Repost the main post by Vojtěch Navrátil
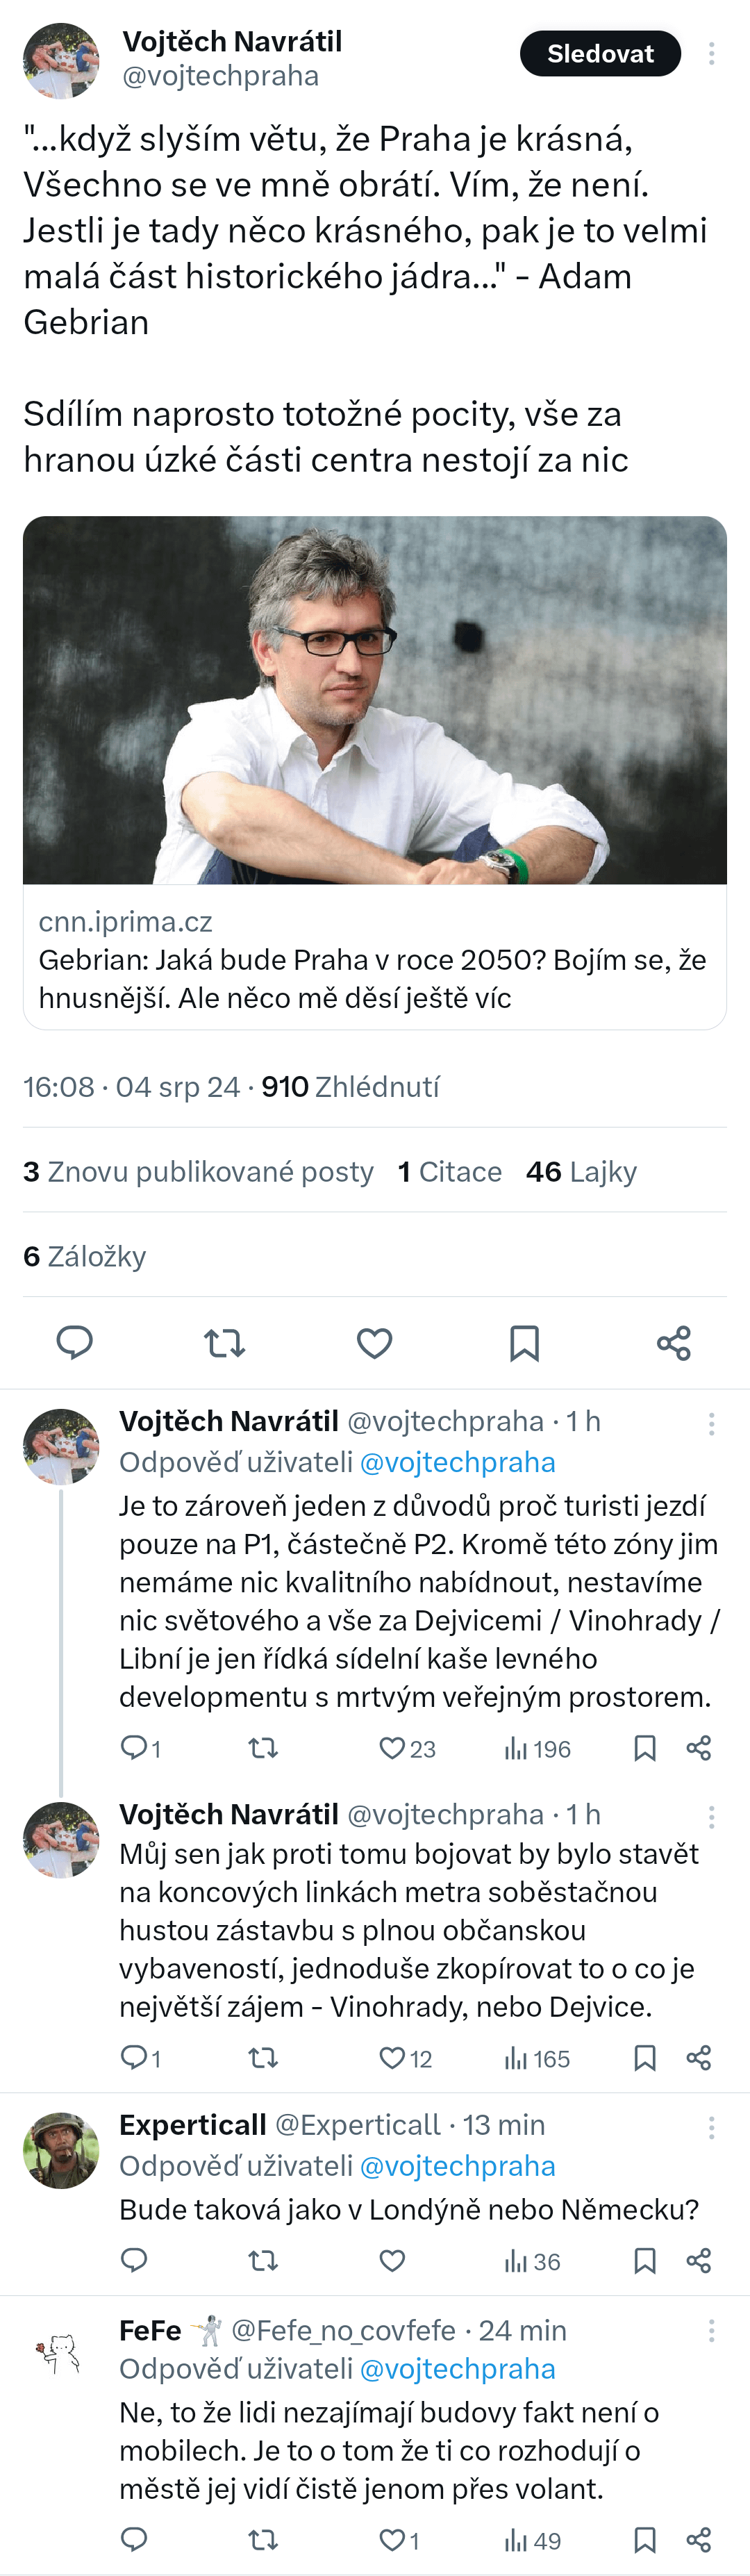Image resolution: width=750 pixels, height=2576 pixels. [x=224, y=1342]
